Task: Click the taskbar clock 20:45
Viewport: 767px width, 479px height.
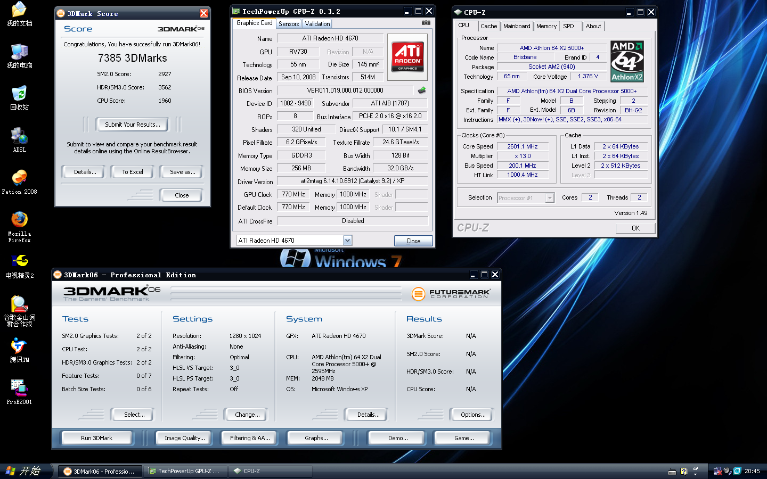Action: (x=752, y=471)
